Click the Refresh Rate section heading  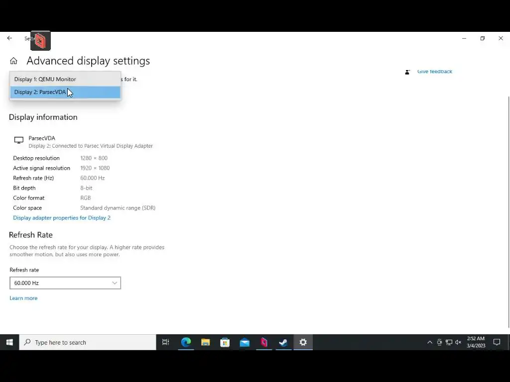click(30, 235)
